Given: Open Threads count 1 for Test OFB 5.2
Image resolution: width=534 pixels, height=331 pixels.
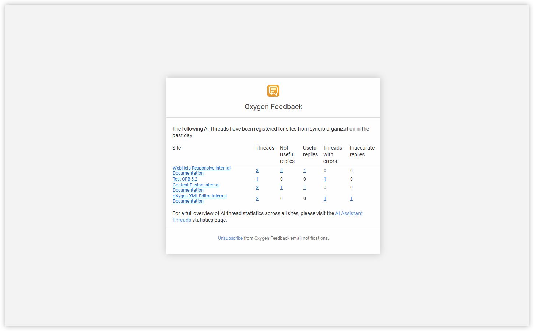Looking at the screenshot, I should pos(257,179).
